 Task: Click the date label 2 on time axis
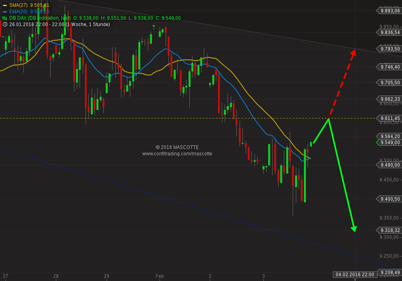[x=210, y=276]
